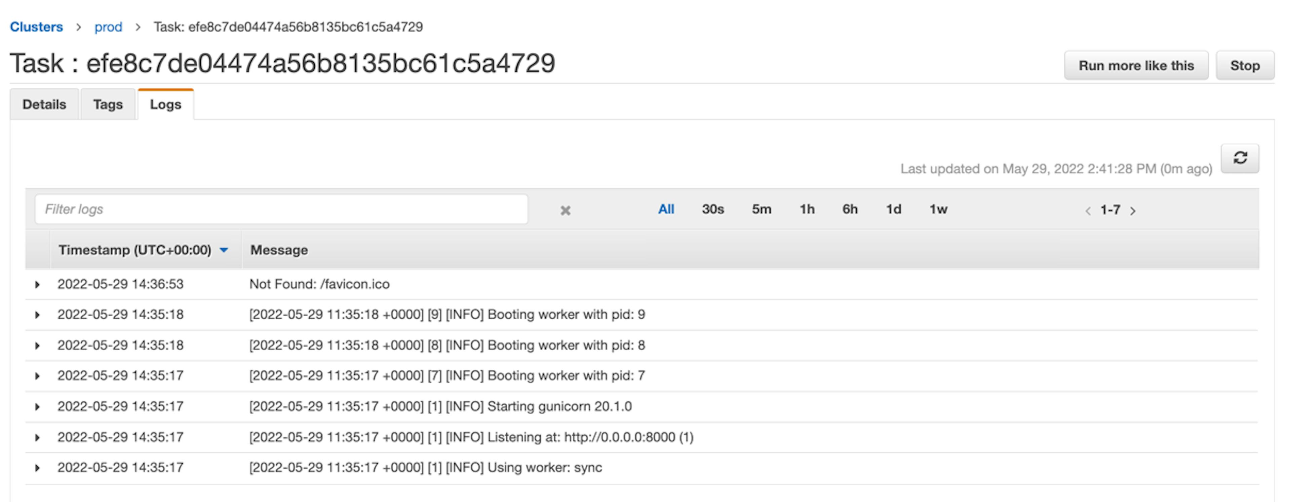Expand the Starting gunicorn 20.1.0 row
Screen dimensions: 1291x502
point(37,406)
